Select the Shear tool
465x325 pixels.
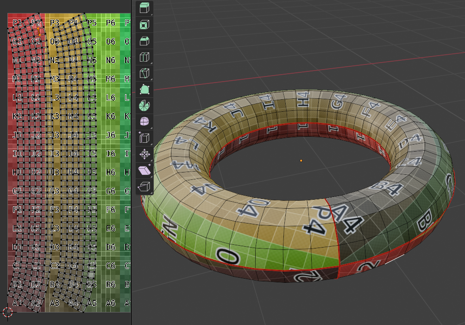[x=145, y=171]
